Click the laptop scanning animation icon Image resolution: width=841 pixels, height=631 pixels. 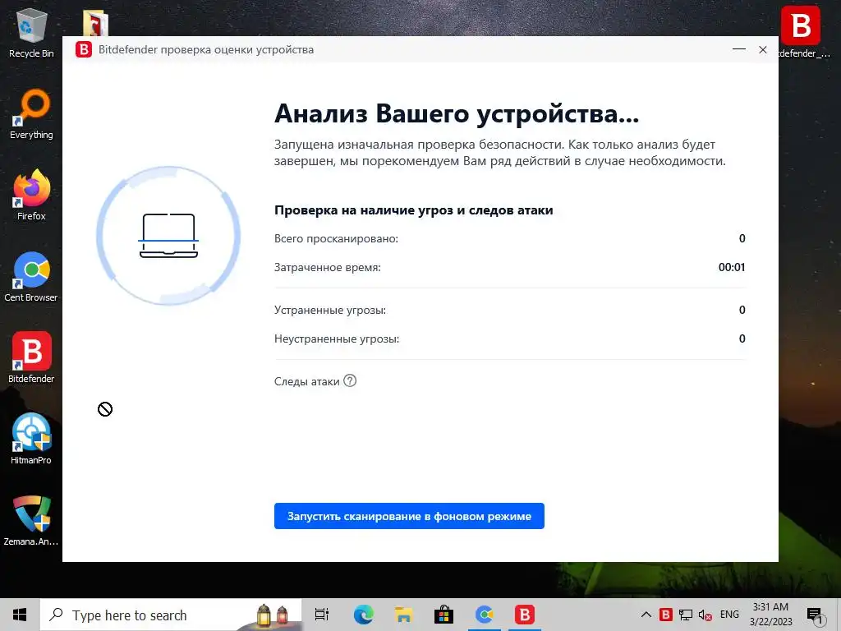[169, 236]
